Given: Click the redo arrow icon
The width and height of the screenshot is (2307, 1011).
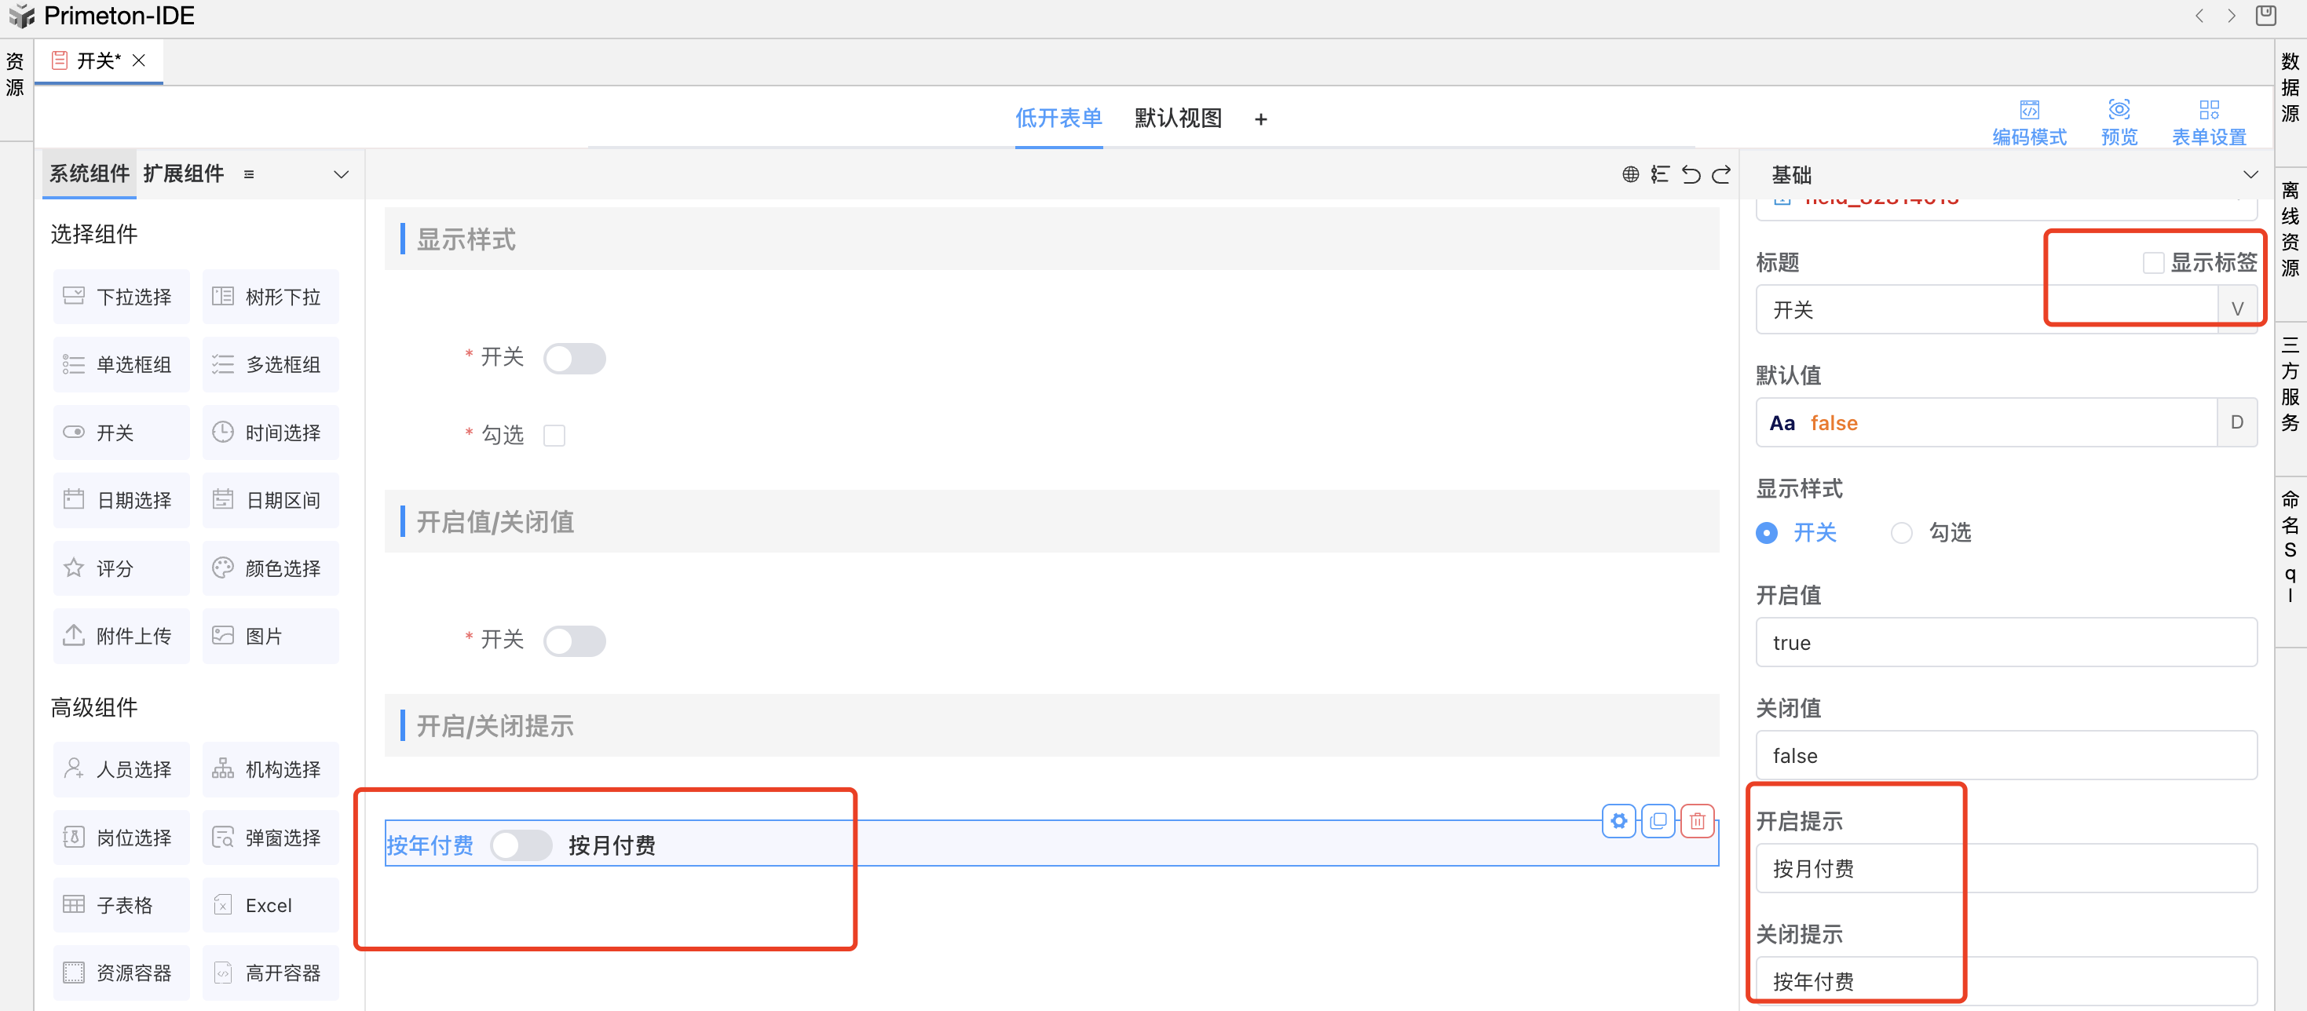Looking at the screenshot, I should click(1721, 174).
